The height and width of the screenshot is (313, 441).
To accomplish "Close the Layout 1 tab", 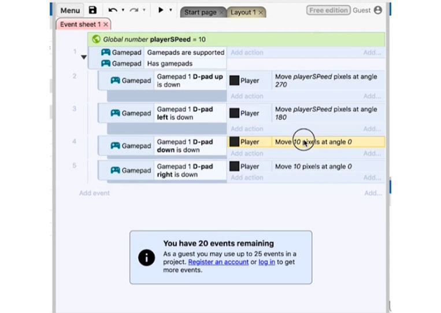I will pyautogui.click(x=261, y=12).
